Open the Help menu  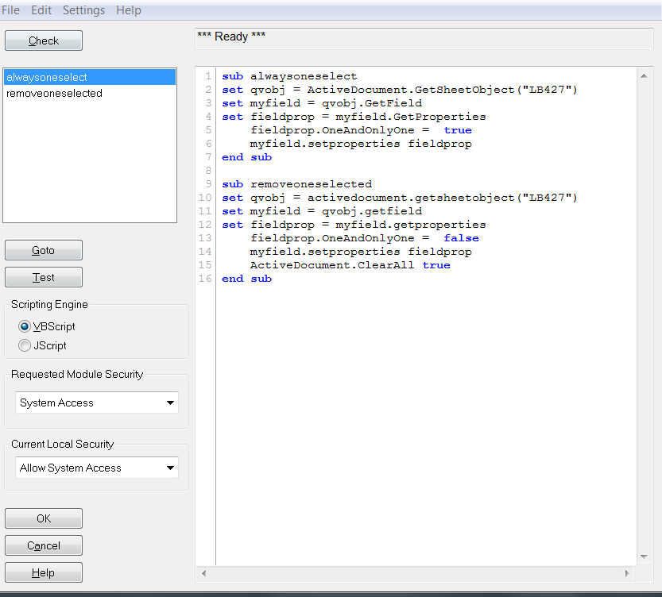point(129,10)
